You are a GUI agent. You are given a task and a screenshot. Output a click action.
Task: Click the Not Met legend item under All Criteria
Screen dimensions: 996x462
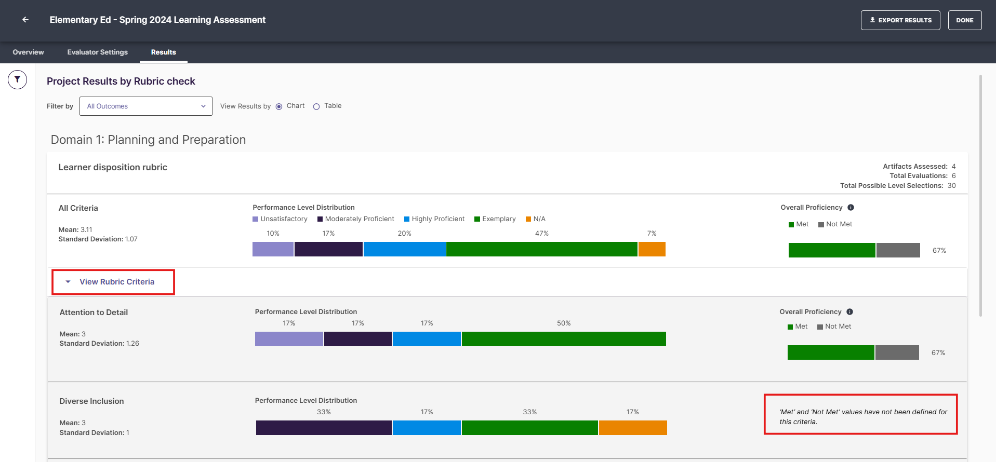[835, 224]
